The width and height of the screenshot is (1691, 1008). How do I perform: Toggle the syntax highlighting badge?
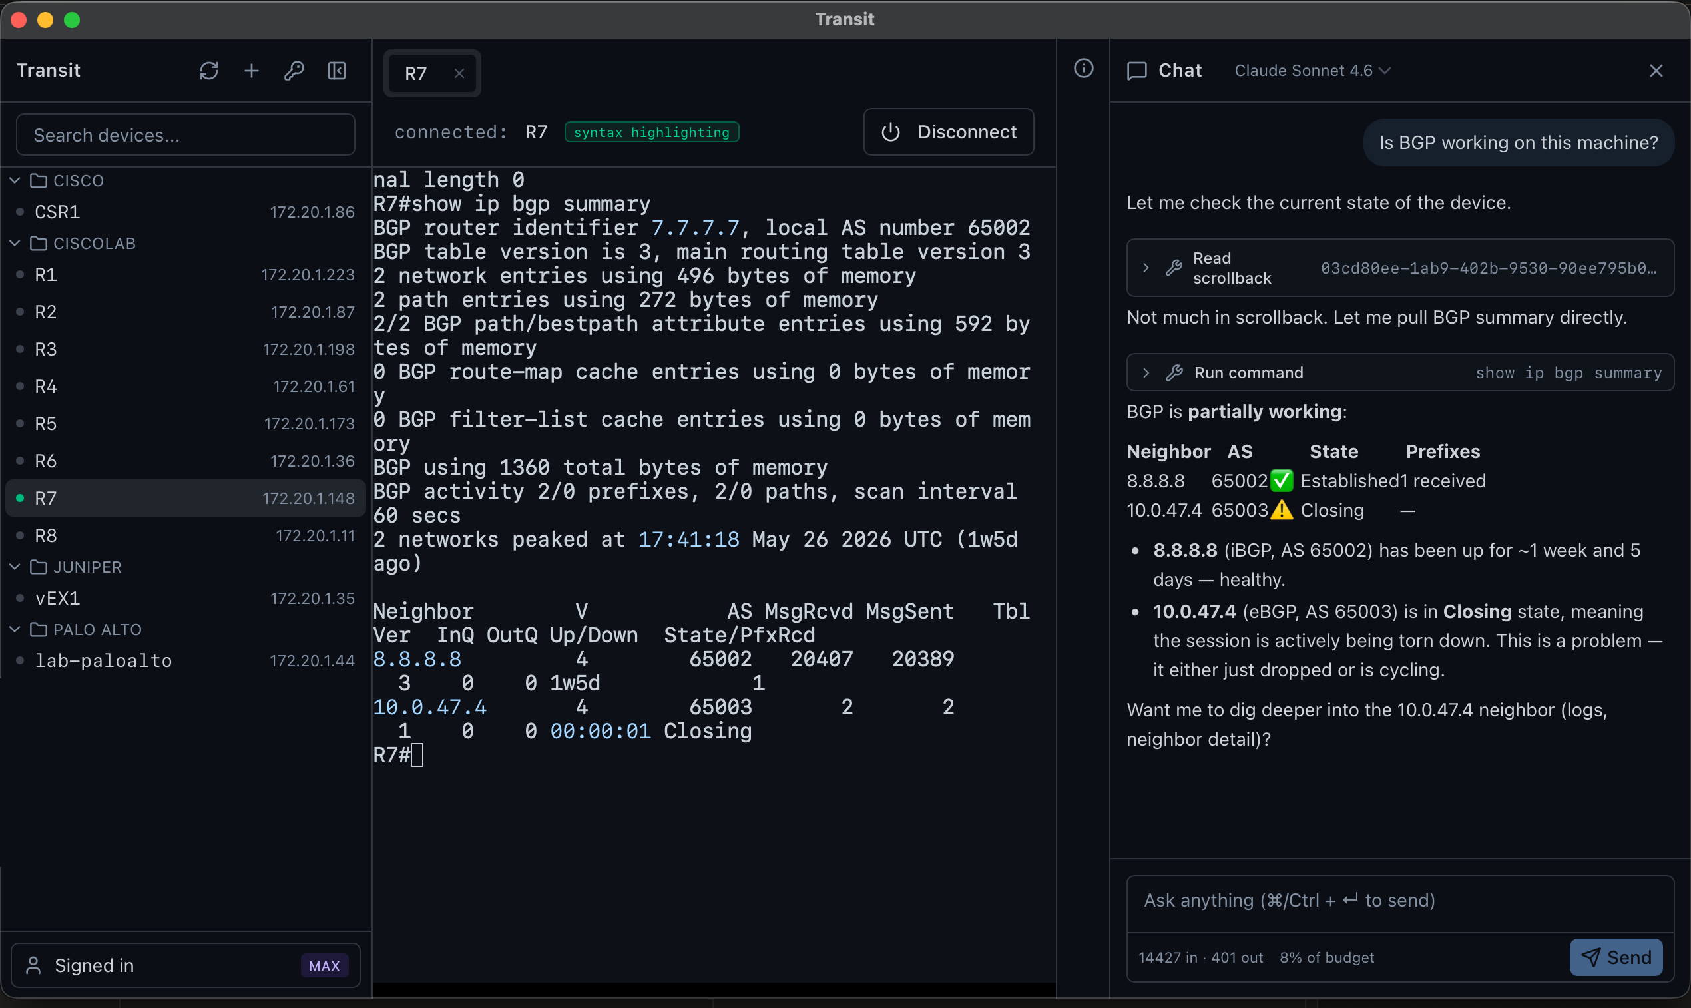pyautogui.click(x=651, y=132)
